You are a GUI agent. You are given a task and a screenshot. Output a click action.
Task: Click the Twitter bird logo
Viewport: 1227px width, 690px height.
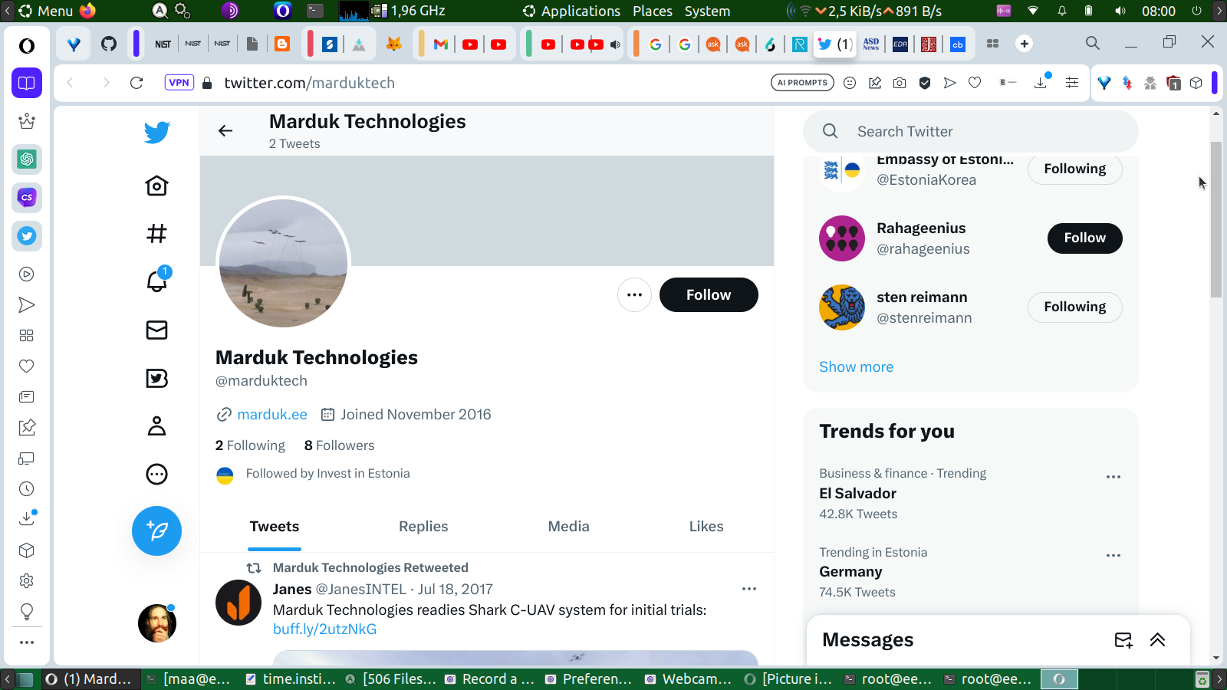click(x=157, y=132)
